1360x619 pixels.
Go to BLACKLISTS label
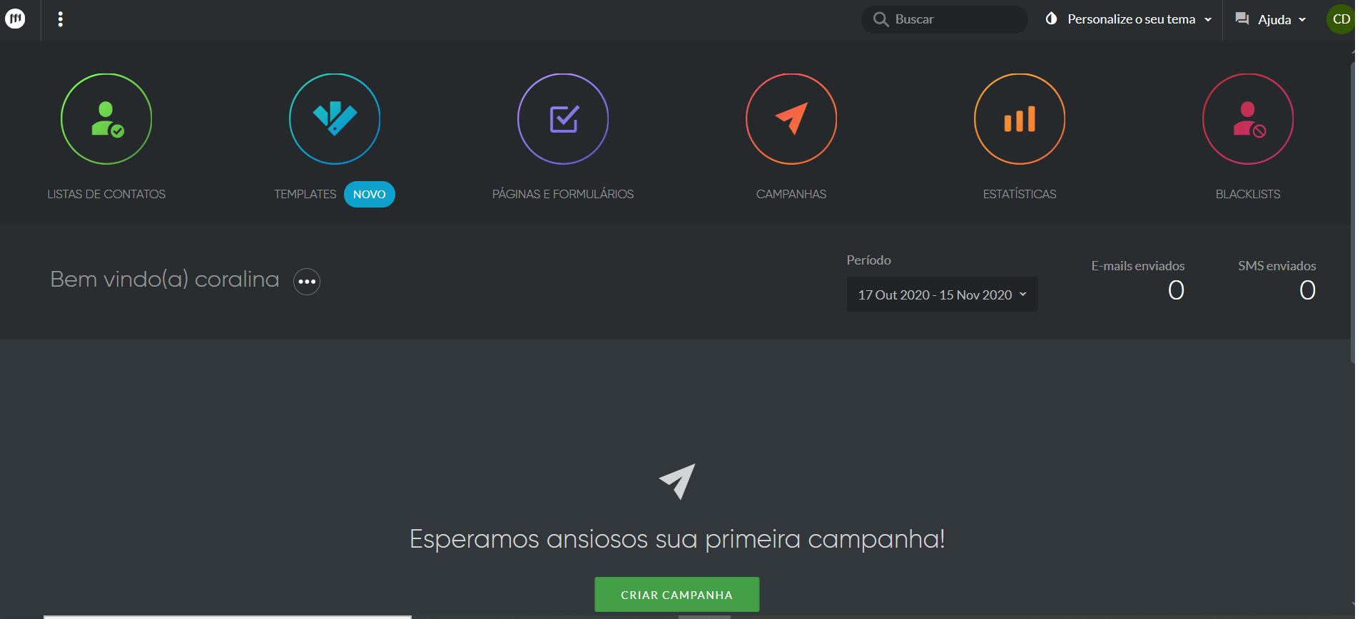tap(1248, 194)
